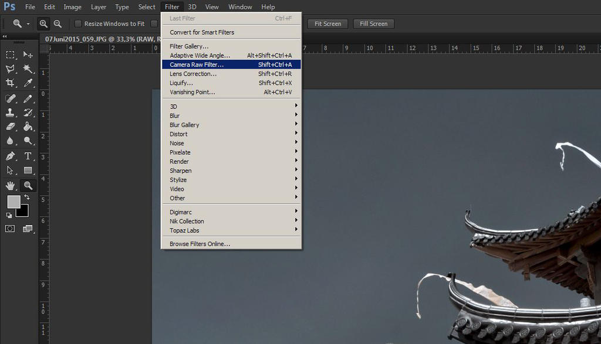Screen dimensions: 601x344
Task: Pick the Eyedropper tool
Action: click(x=28, y=83)
